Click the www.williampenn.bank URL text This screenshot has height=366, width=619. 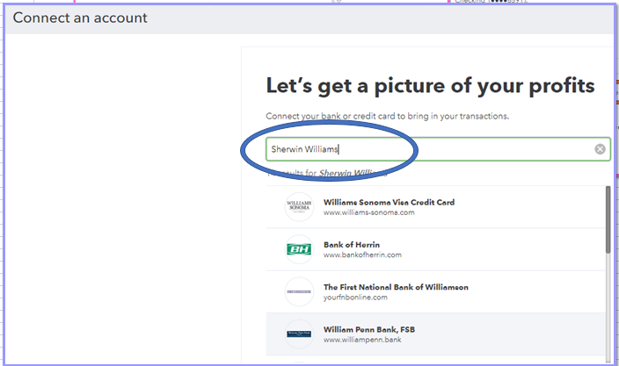pyautogui.click(x=362, y=340)
